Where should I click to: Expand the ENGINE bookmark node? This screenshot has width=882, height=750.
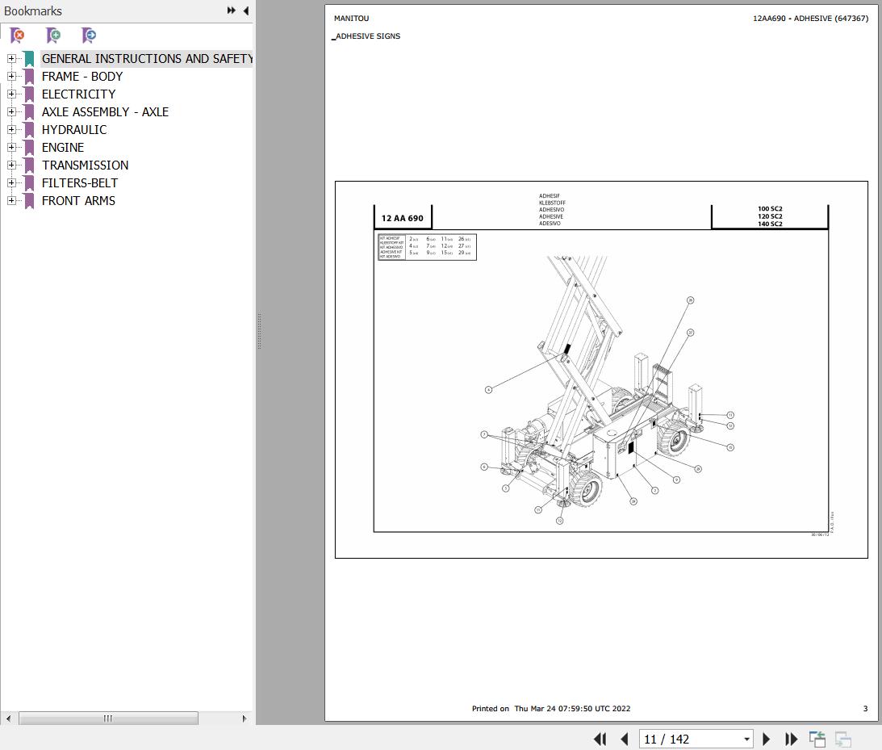(x=11, y=148)
